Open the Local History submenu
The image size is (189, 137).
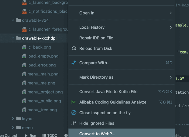pyautogui.click(x=122, y=27)
